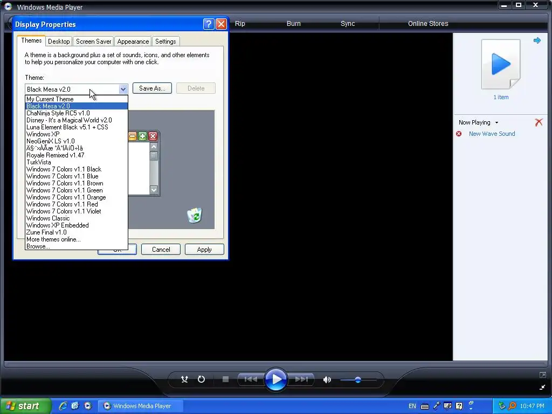Switch to the Screen Saver tab
This screenshot has height=414, width=552.
[x=94, y=42]
